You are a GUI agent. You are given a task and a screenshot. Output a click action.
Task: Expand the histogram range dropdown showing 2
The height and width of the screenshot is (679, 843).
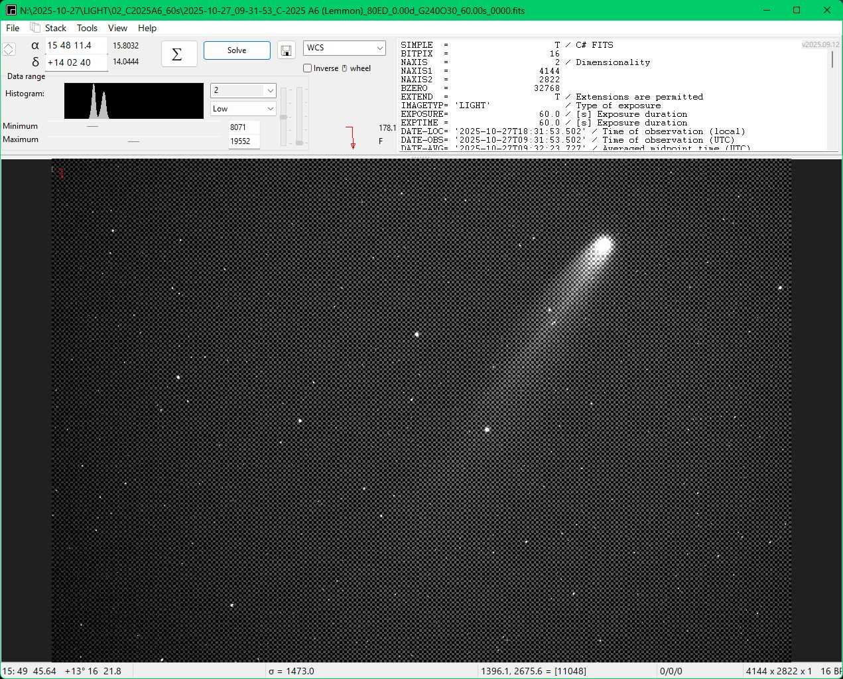click(x=243, y=90)
